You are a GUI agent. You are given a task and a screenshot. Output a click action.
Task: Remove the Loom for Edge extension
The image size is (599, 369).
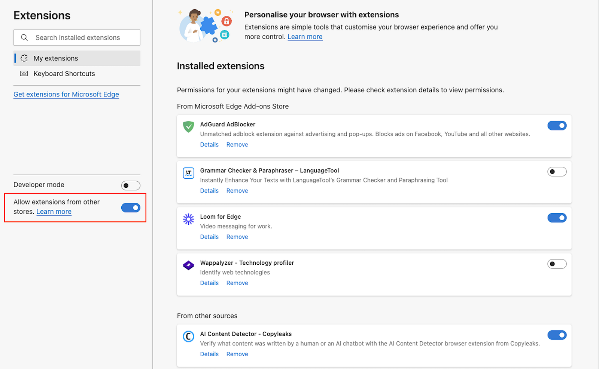(x=237, y=237)
